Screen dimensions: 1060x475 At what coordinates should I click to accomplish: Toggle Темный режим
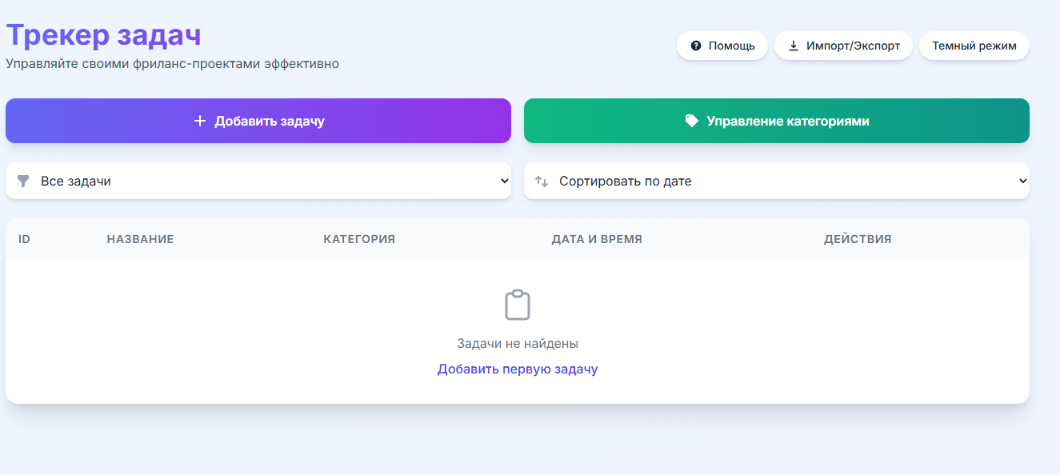pos(974,46)
